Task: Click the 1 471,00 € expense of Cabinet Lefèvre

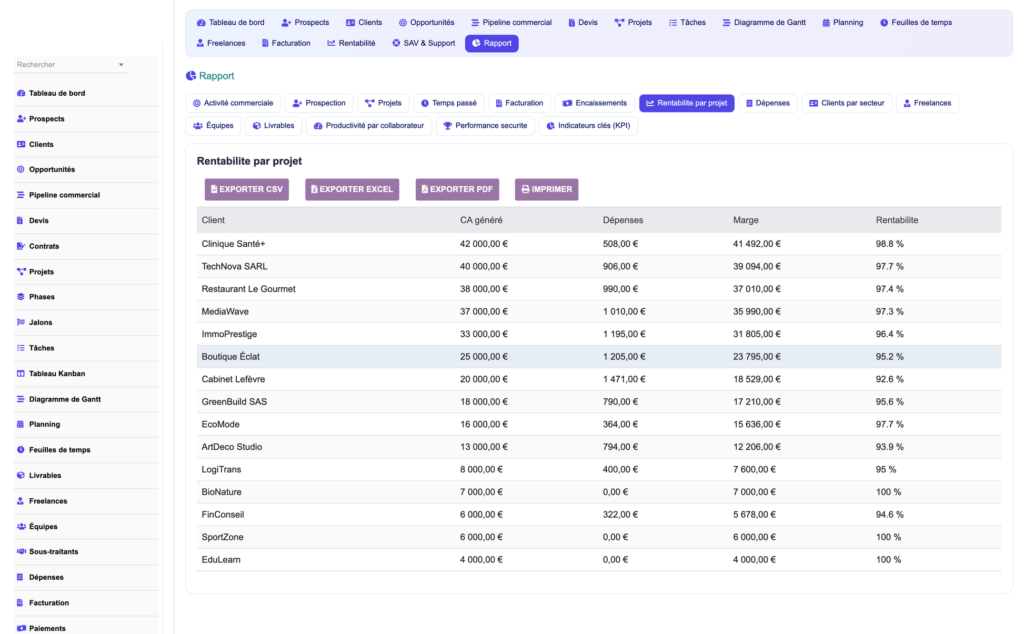Action: point(624,379)
